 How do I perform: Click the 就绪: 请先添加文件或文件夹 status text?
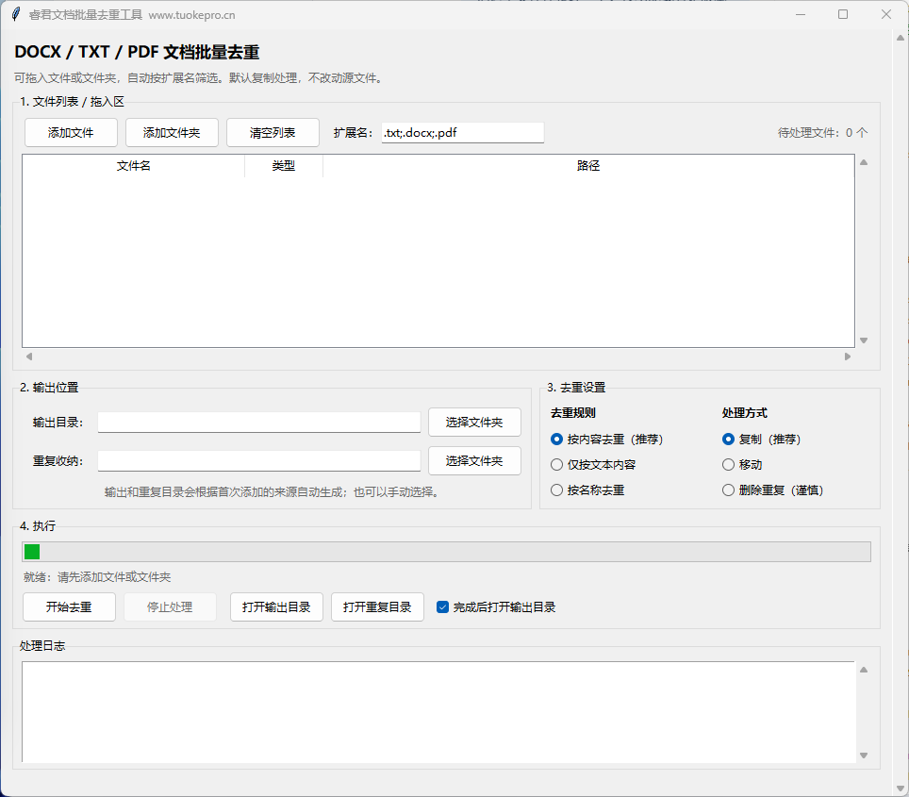coord(97,577)
